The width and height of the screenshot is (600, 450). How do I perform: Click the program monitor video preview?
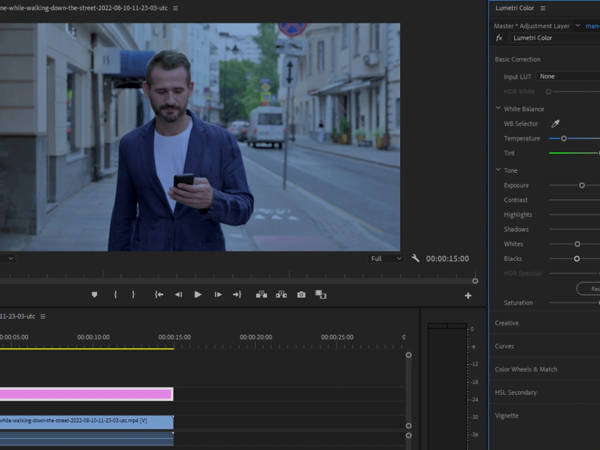tap(200, 137)
